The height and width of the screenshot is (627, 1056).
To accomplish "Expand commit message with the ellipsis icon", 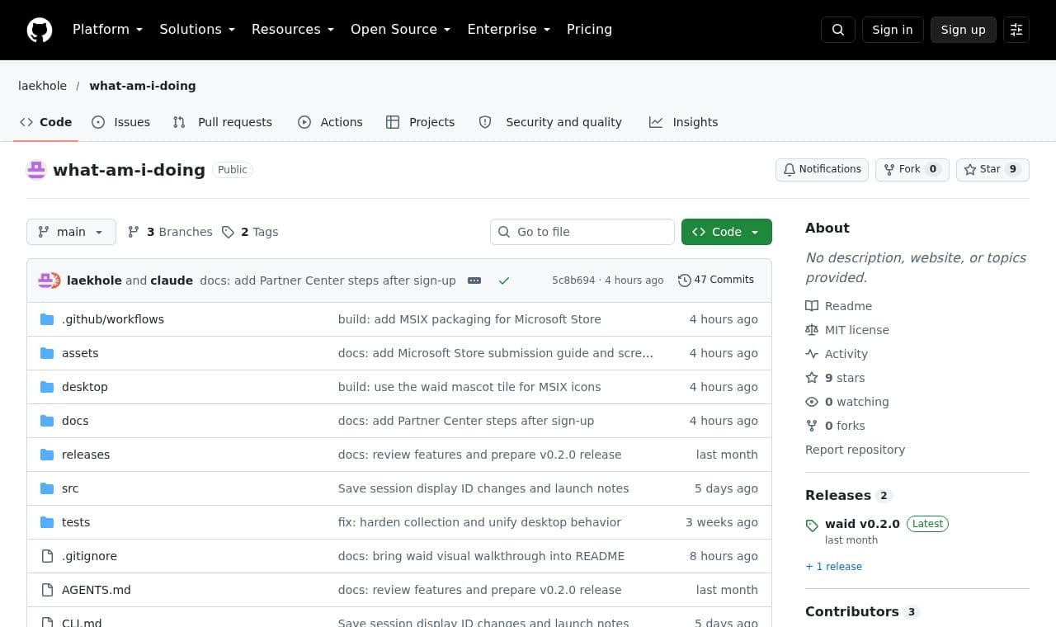I will click(474, 280).
